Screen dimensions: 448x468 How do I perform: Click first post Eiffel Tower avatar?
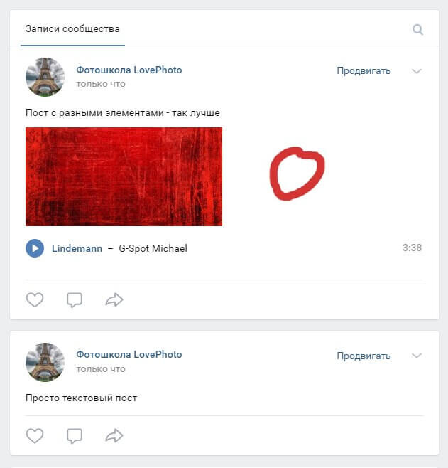pos(45,77)
